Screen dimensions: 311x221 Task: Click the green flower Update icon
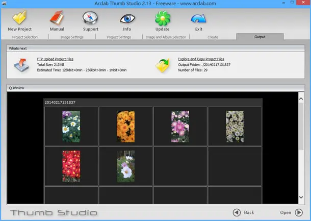163,18
